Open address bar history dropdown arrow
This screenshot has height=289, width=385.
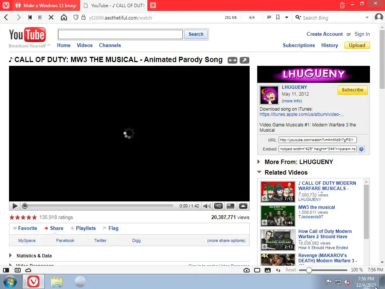coord(286,18)
